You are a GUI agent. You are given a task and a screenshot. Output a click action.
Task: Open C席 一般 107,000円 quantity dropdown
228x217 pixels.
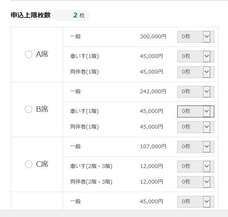click(196, 146)
